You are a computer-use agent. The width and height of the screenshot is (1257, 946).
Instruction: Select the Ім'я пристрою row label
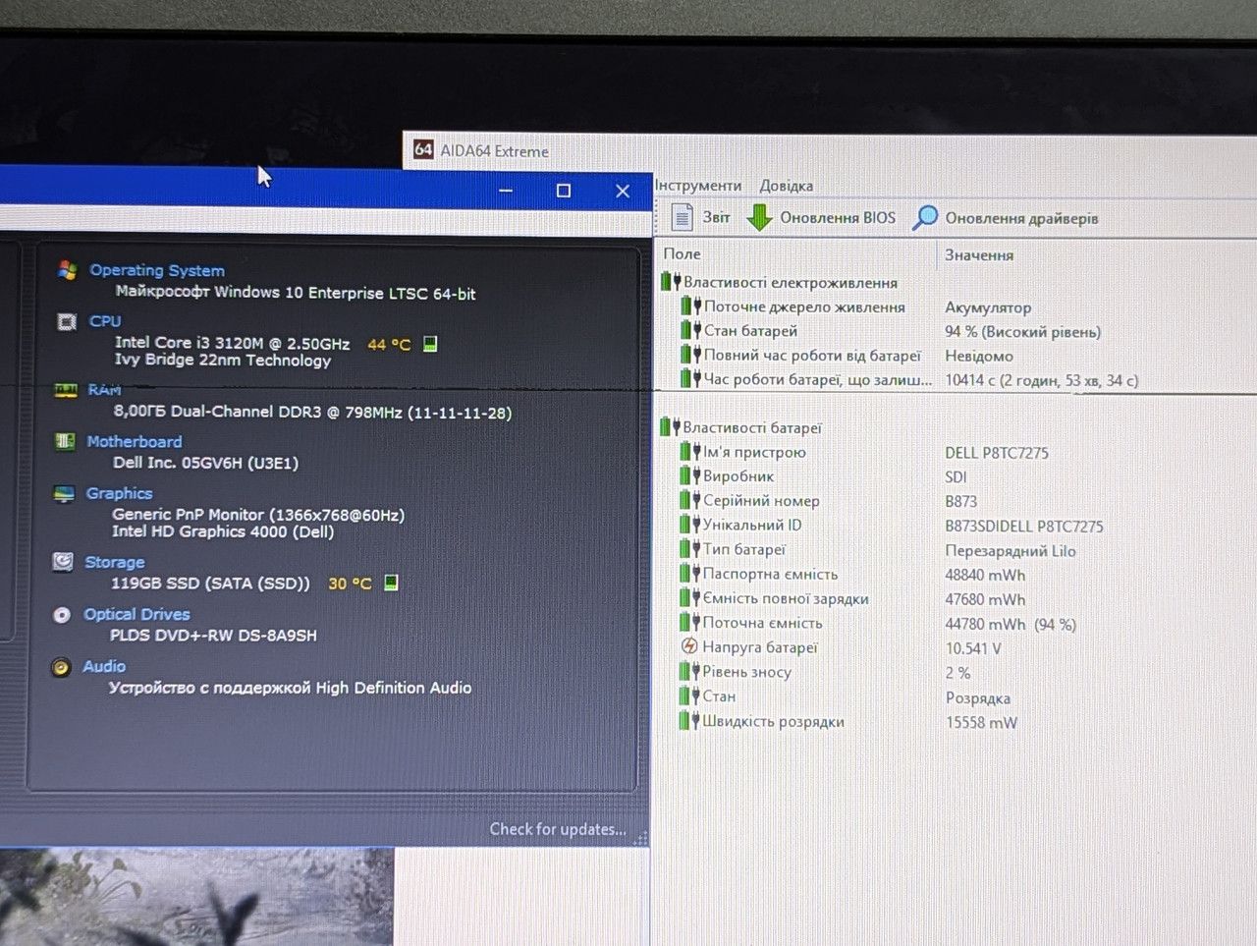[754, 452]
